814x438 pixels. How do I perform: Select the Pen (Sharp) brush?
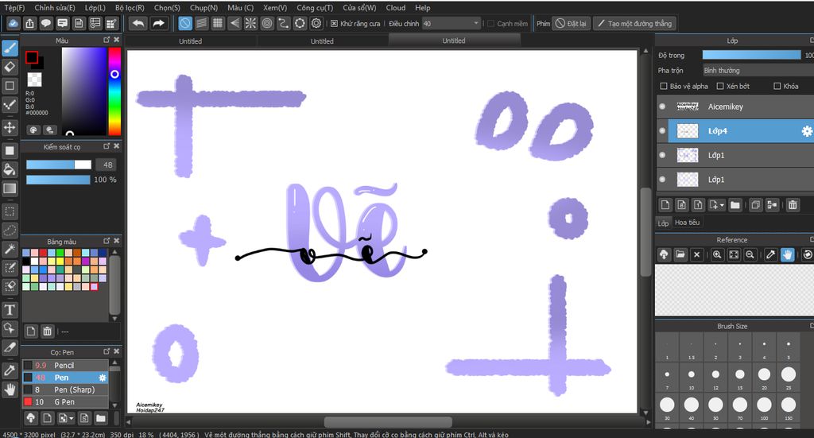[x=65, y=390]
